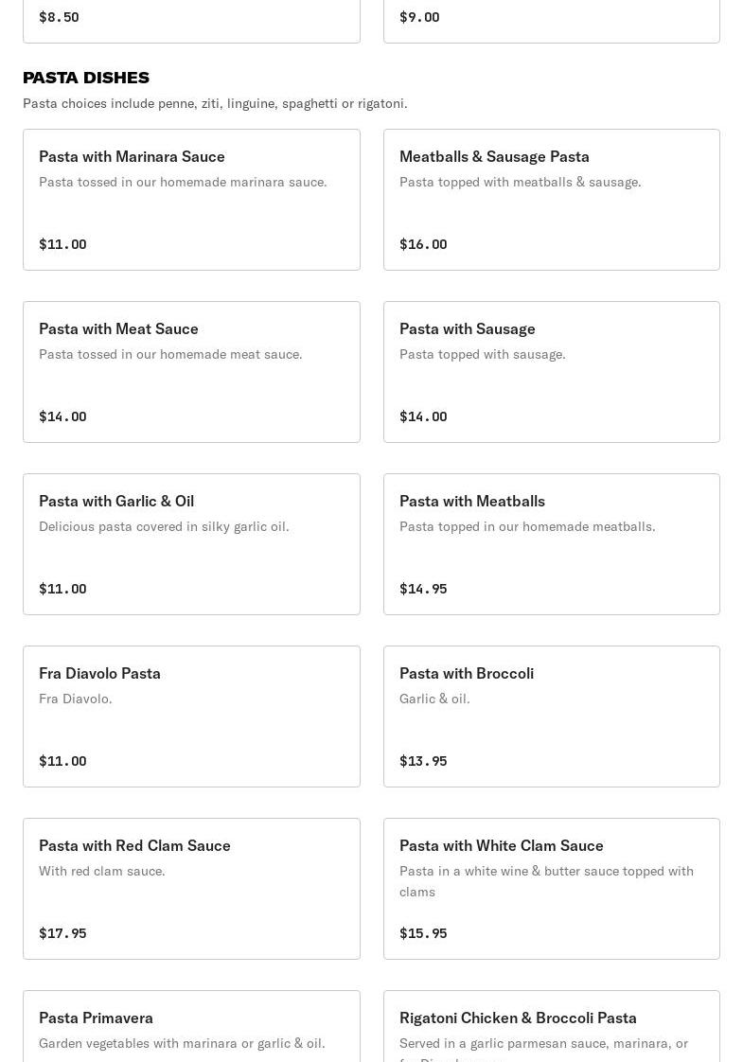This screenshot has width=743, height=1062.
Task: Open Pasta with White Clam Sauce
Action: coord(551,889)
